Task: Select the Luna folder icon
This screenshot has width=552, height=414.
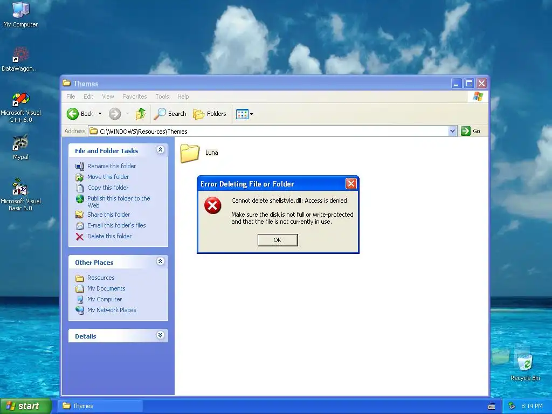Action: [189, 153]
